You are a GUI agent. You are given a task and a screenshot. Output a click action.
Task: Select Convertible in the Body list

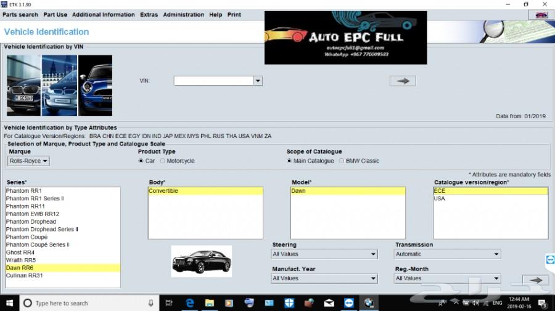pyautogui.click(x=205, y=191)
